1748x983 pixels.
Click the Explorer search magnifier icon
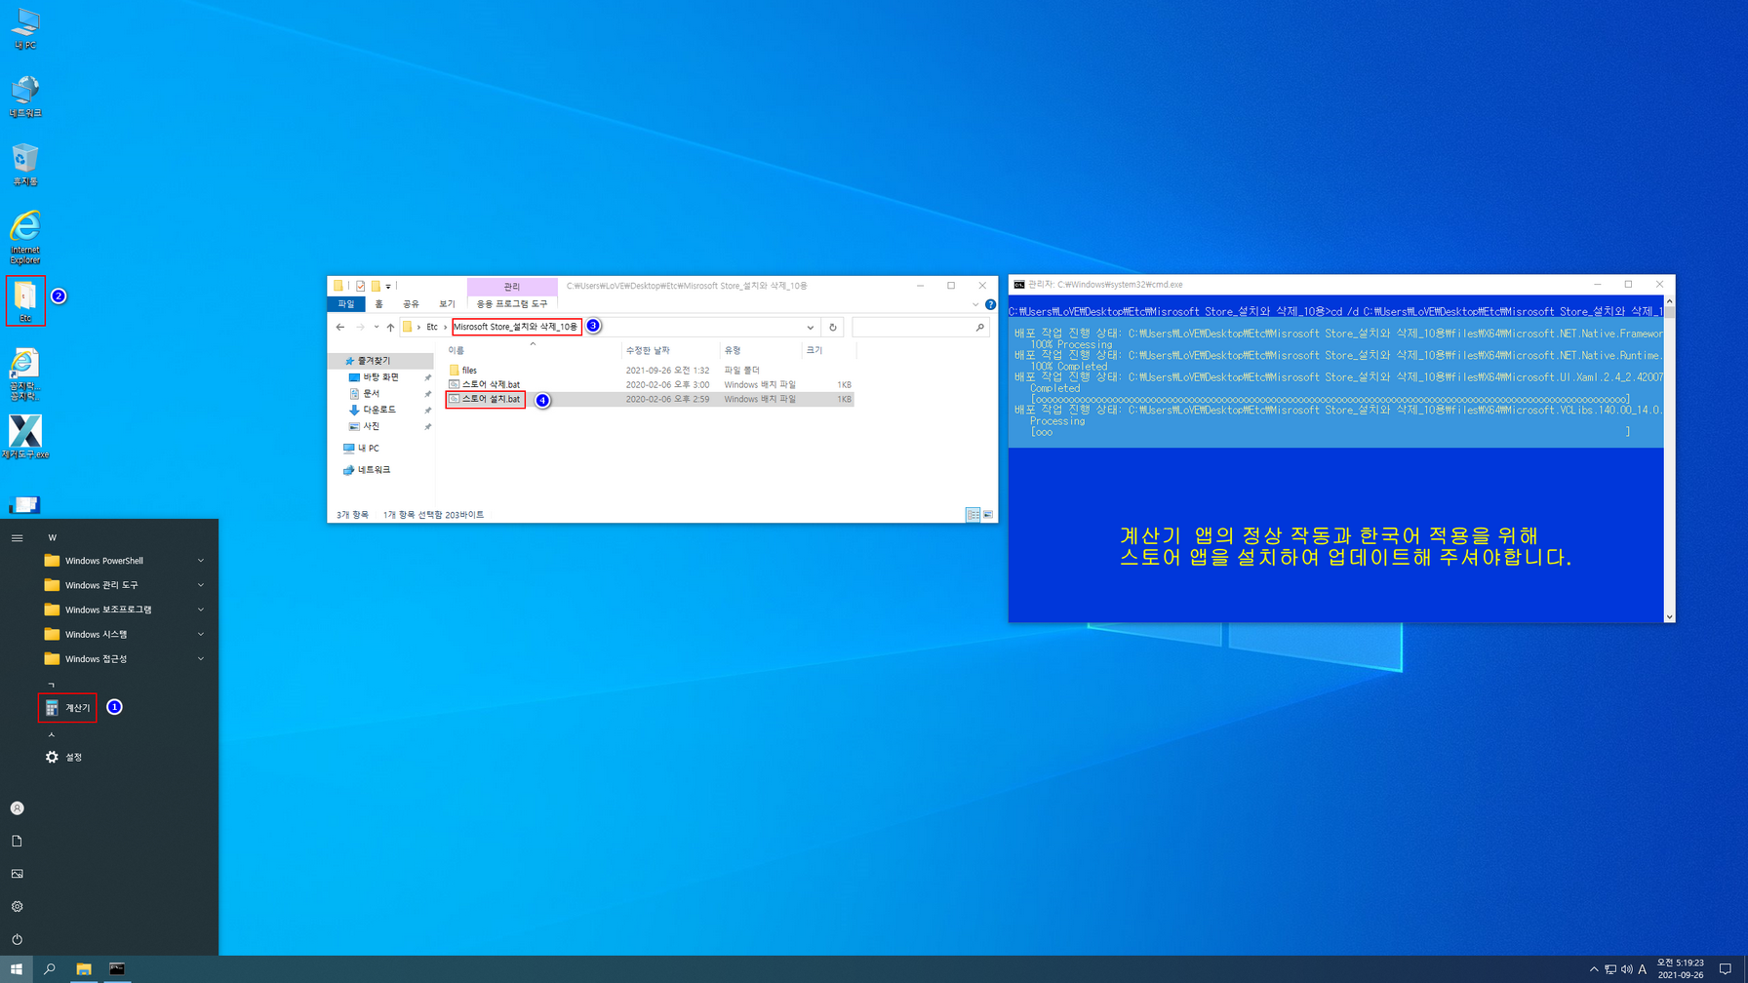pos(979,327)
